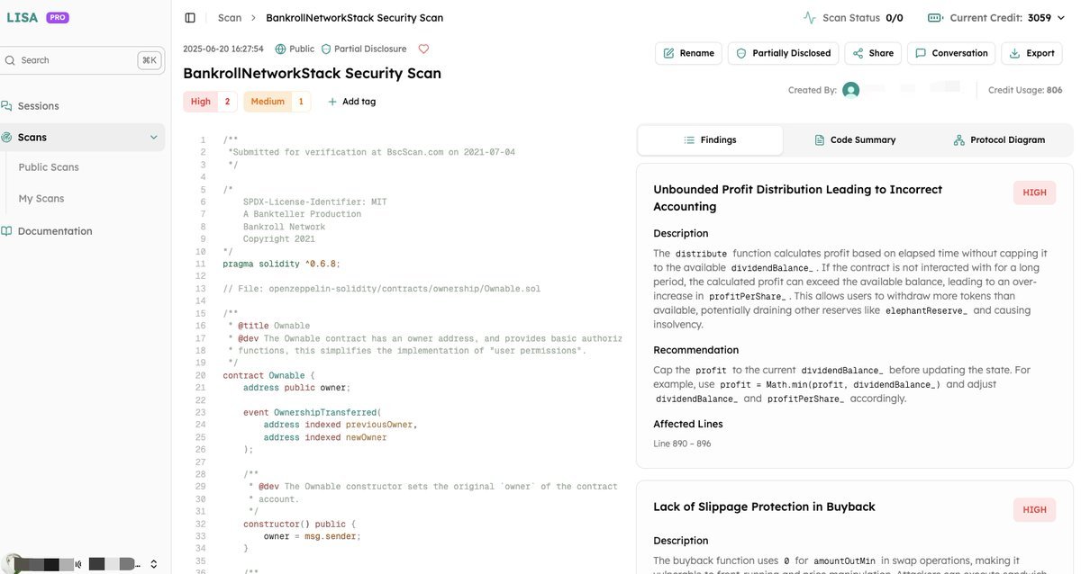Toggle the favorite heart icon
Image resolution: width=1081 pixels, height=574 pixels.
(x=423, y=49)
